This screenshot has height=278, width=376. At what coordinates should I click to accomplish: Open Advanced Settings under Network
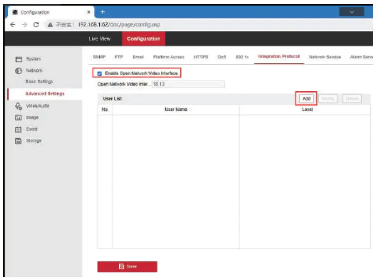(45, 94)
